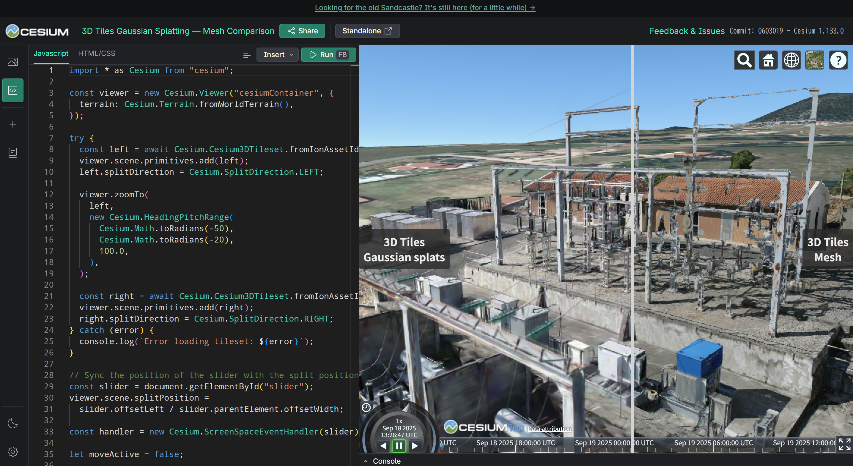
Task: Switch to the HTML/CSS tab
Action: [96, 53]
